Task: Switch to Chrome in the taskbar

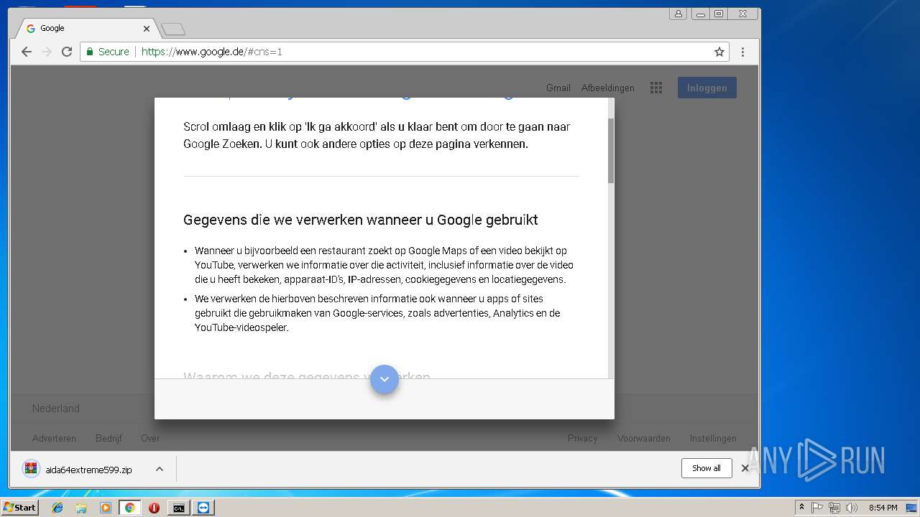Action: (129, 508)
